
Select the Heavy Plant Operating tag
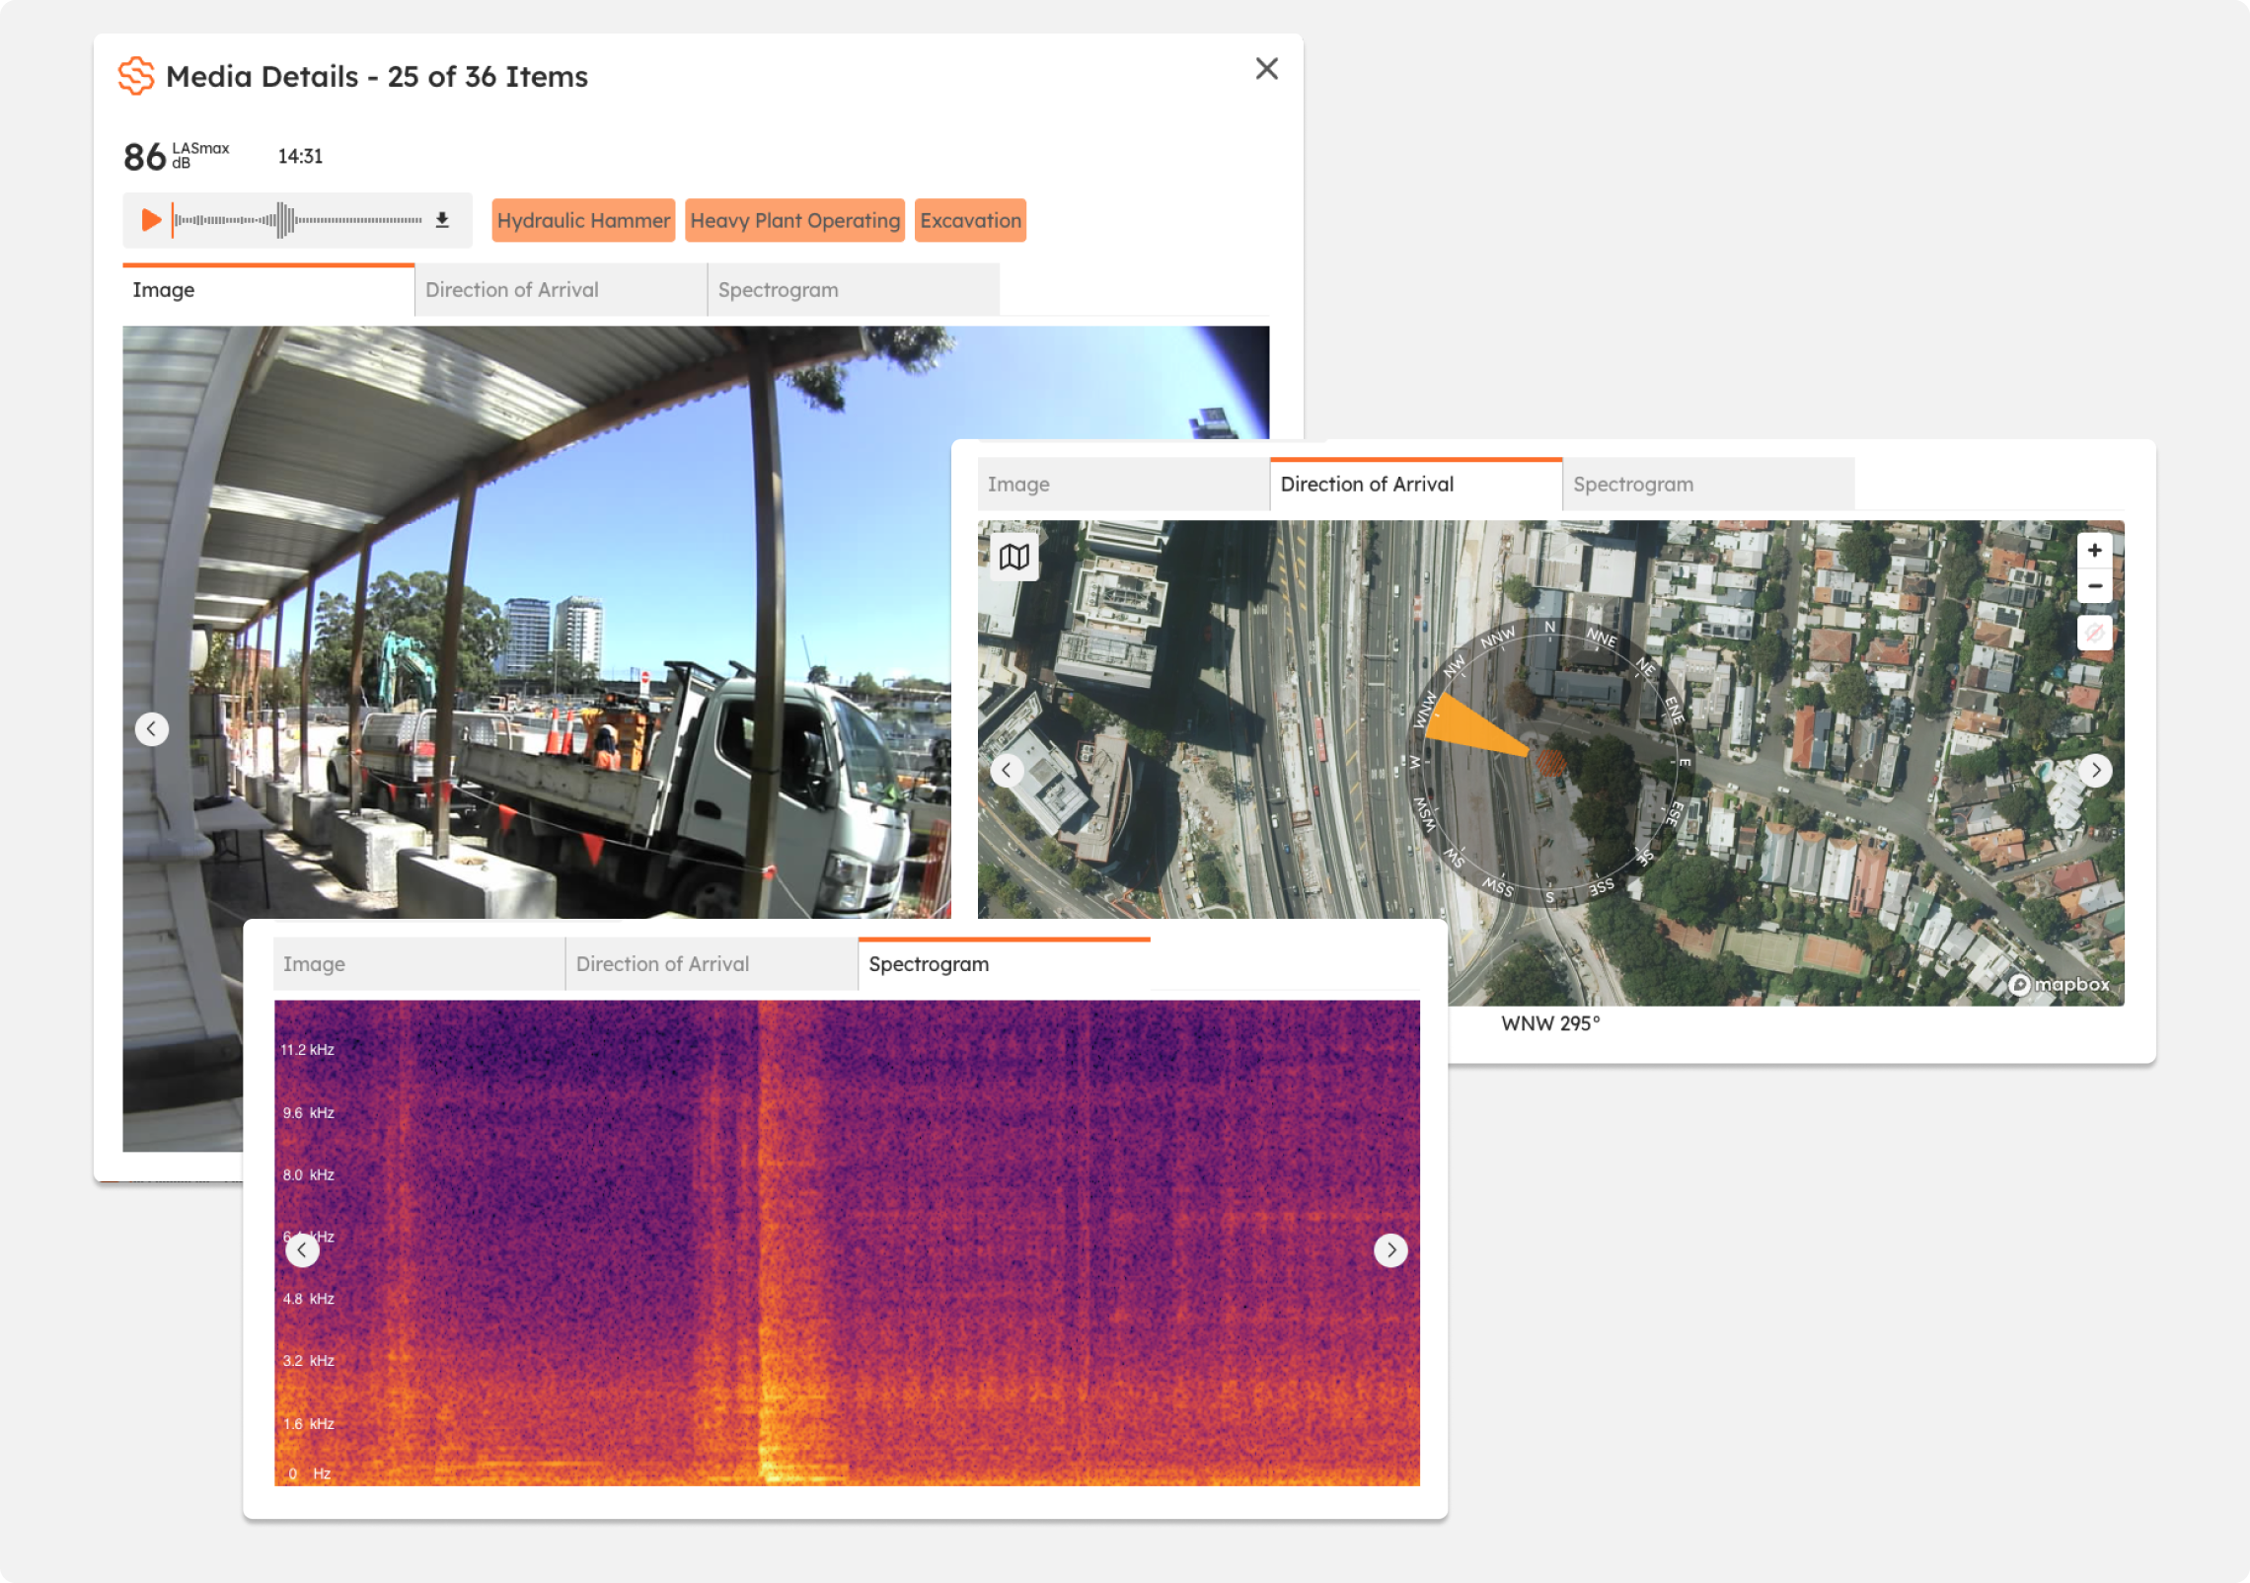click(x=794, y=220)
